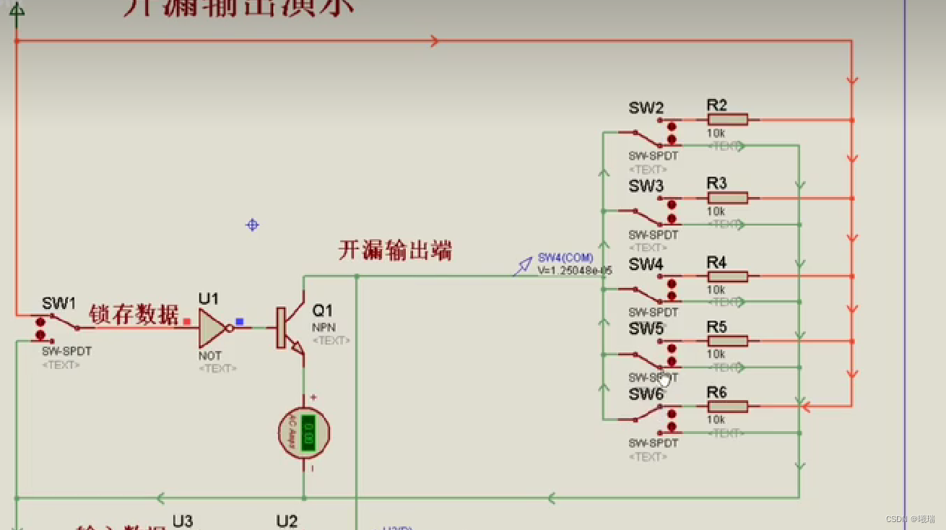The image size is (946, 530).
Task: Click the 10k value under R5
Action: pyautogui.click(x=716, y=355)
